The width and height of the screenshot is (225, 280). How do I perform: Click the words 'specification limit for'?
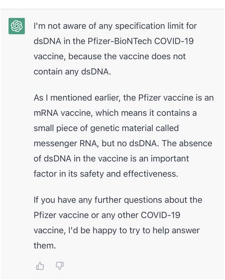pos(156,26)
